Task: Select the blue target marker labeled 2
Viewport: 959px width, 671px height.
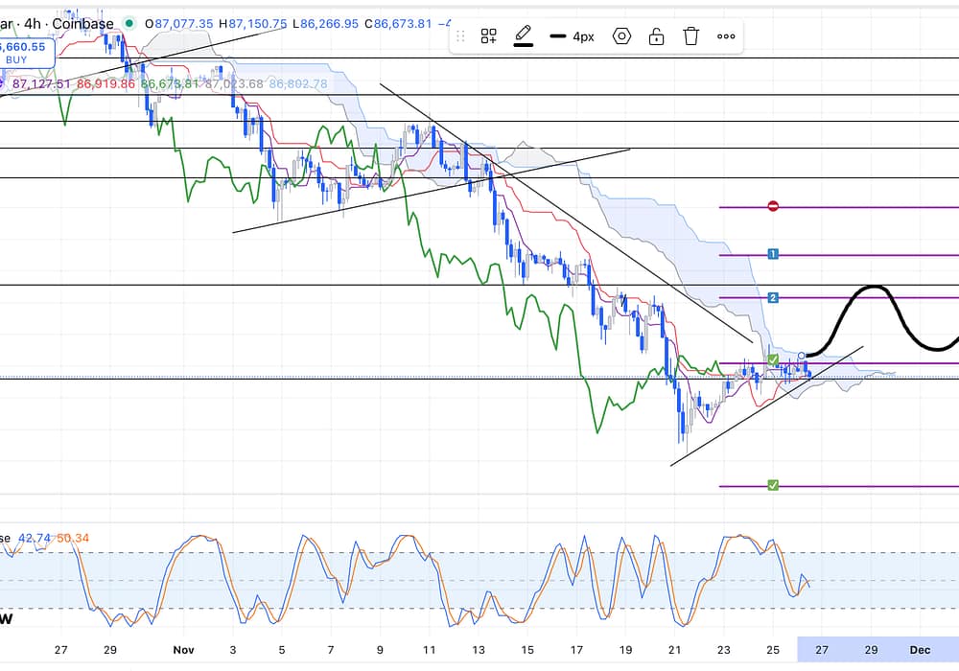Action: 773,298
